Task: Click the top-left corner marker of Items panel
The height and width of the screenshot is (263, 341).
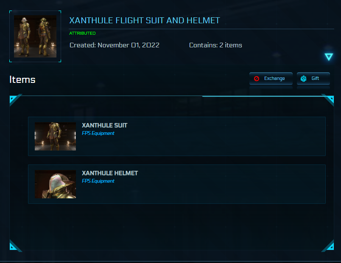Action: click(14, 100)
